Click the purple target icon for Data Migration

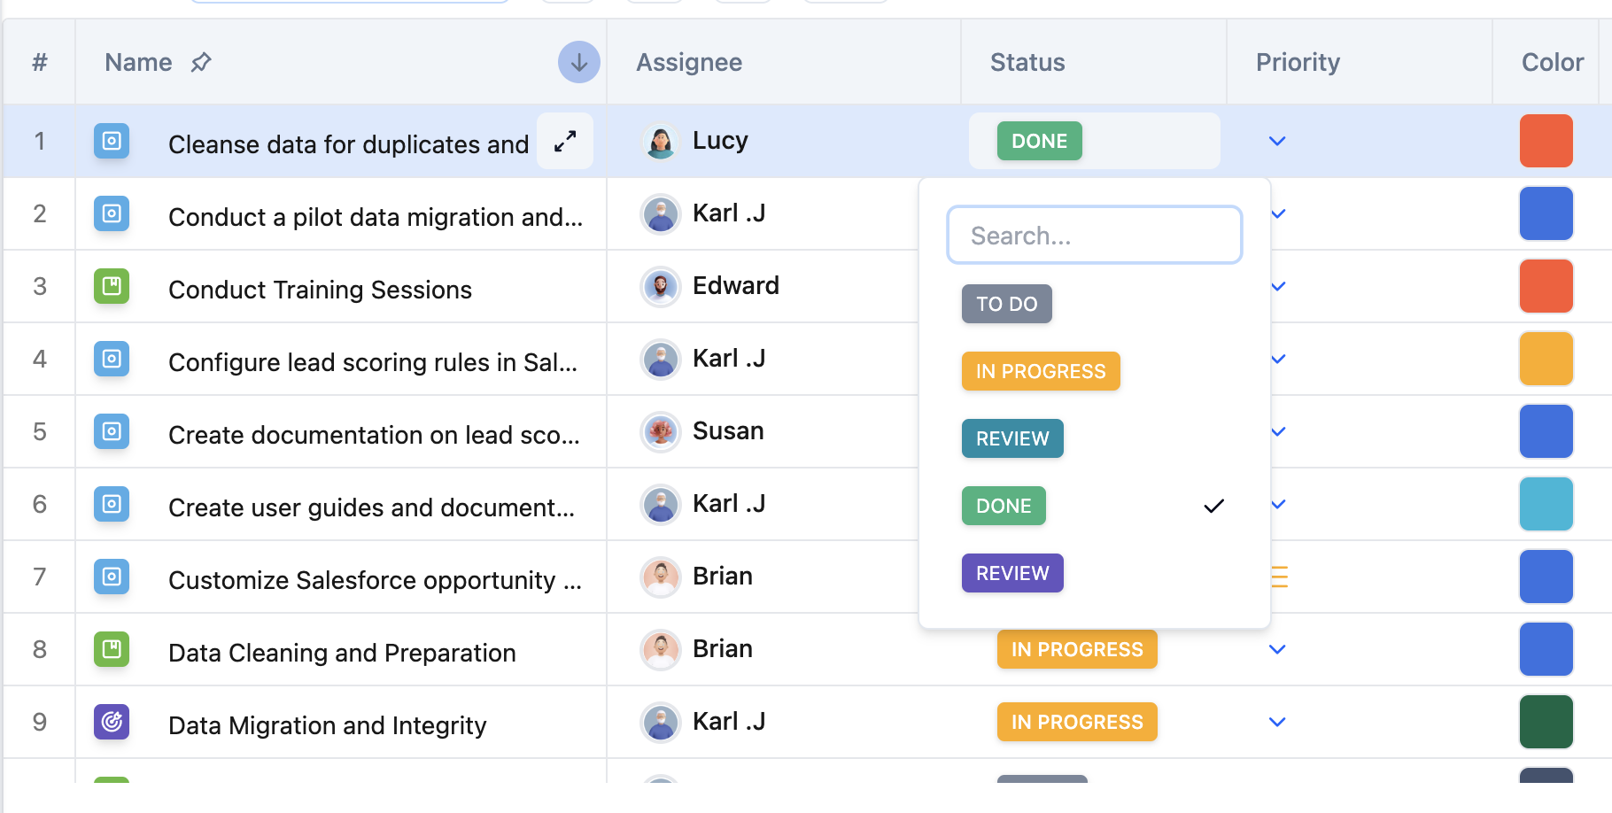tap(112, 722)
